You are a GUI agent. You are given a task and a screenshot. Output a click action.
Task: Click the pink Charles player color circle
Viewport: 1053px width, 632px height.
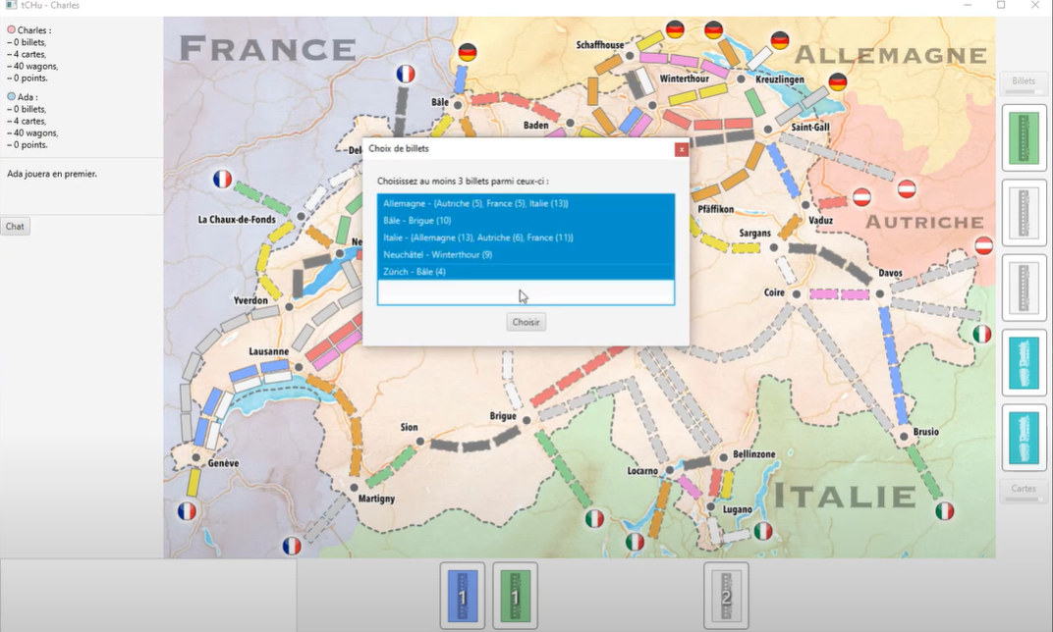pos(12,29)
